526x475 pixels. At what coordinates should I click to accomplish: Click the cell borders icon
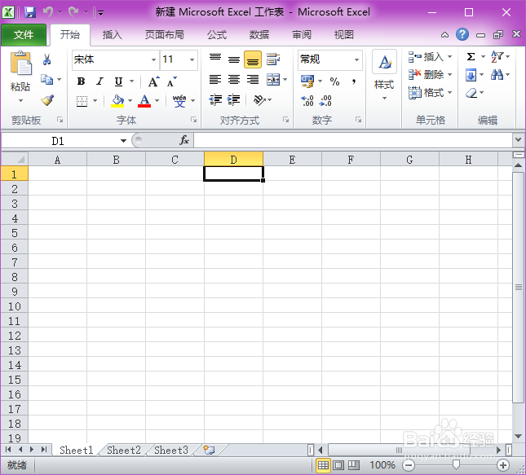pos(82,100)
